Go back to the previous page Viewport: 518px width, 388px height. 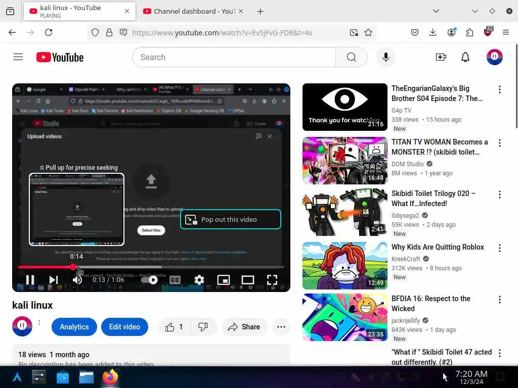[12, 32]
